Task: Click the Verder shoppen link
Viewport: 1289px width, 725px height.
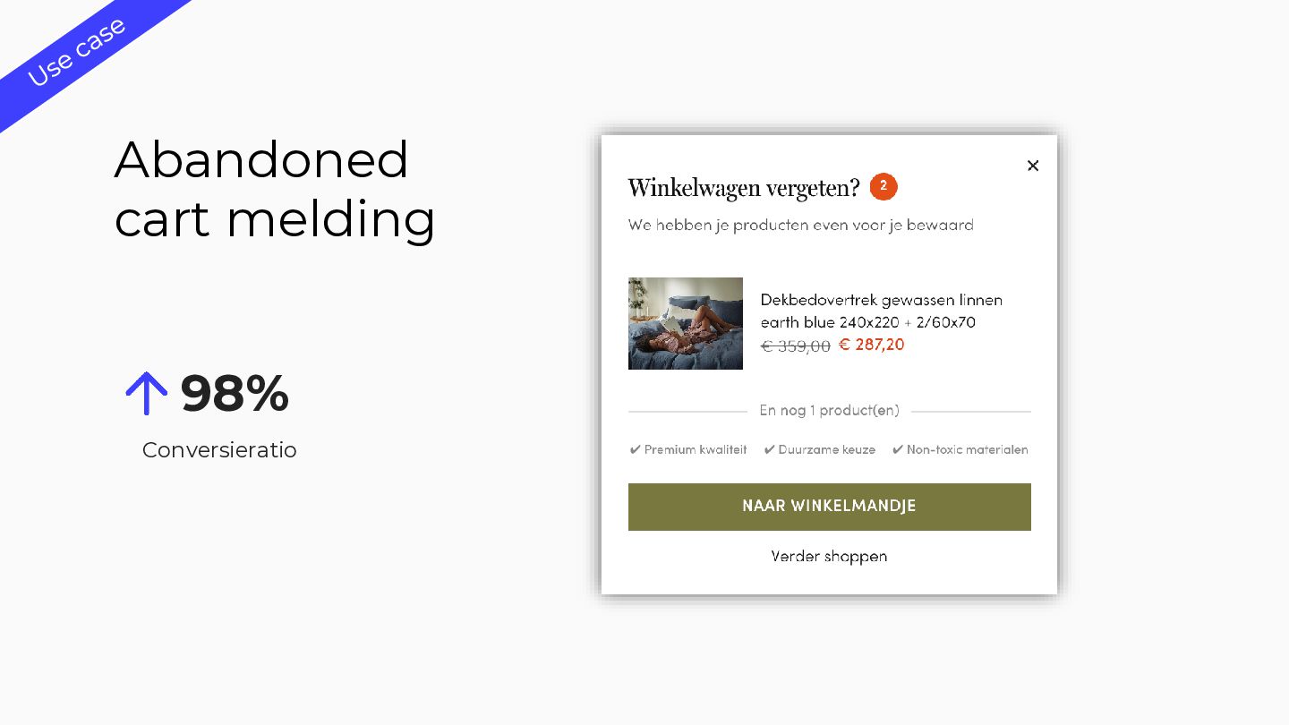Action: 829,556
